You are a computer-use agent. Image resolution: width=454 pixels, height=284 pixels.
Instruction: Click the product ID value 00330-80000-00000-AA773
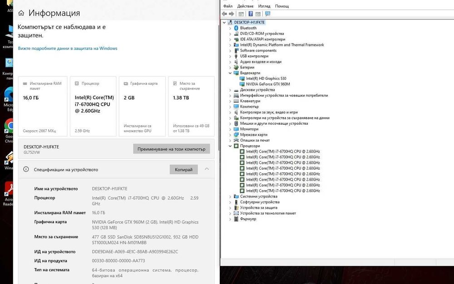click(x=118, y=260)
